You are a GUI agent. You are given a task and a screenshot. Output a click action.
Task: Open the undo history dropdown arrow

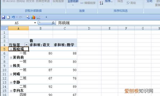(17, 17)
